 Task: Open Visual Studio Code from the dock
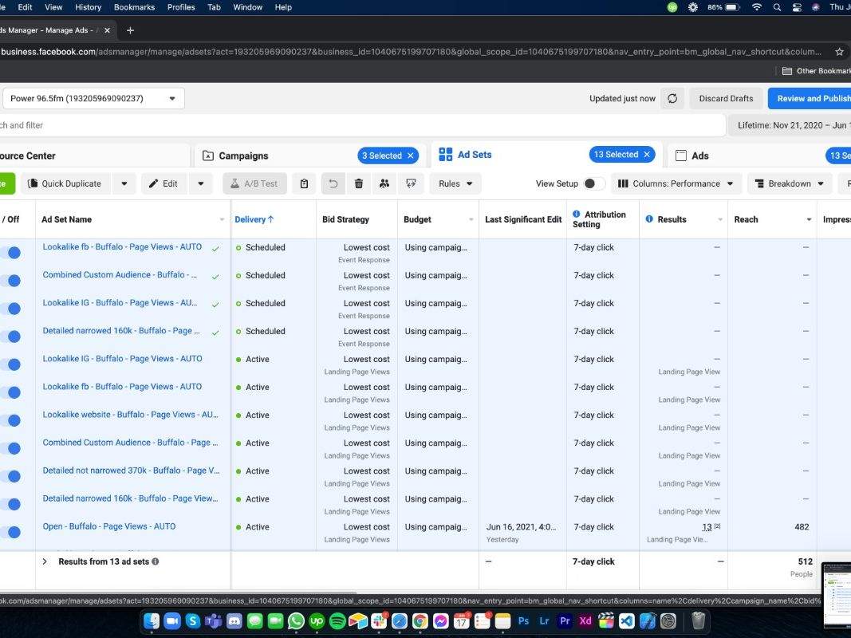click(626, 620)
